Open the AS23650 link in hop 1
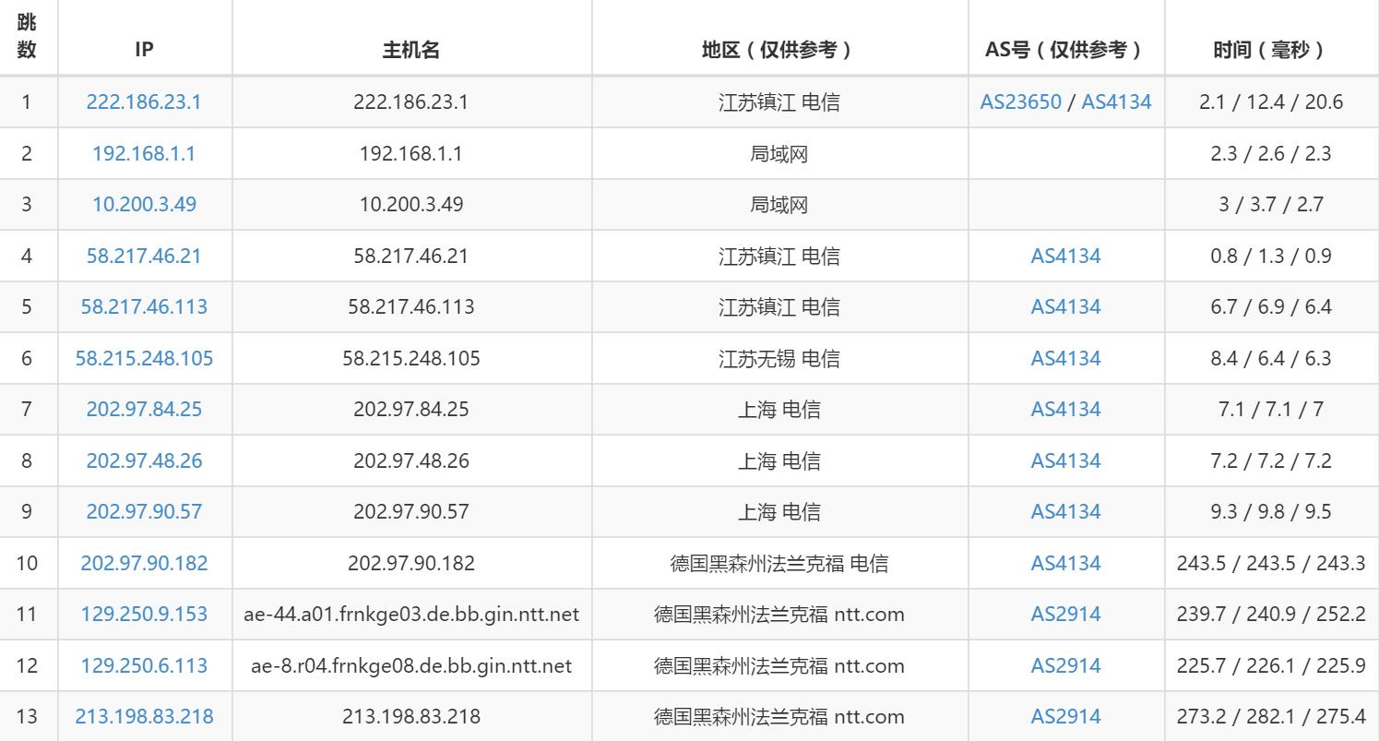 pos(1020,102)
